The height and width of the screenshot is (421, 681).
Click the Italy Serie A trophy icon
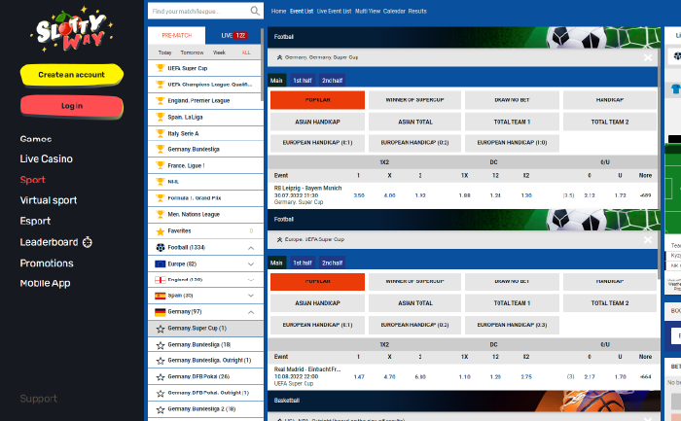(161, 133)
